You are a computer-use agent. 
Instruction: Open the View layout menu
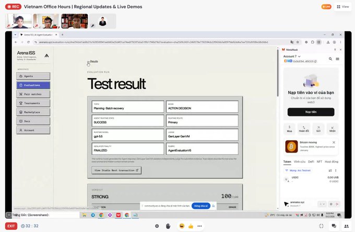click(343, 7)
